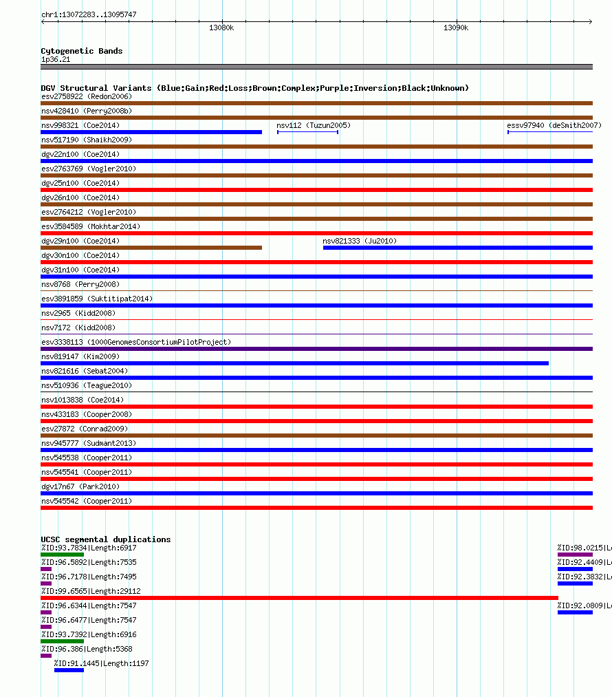The width and height of the screenshot is (612, 697).
Task: Click the %ID:96.5892|Length:7535 duplication
Action: pyautogui.click(x=89, y=562)
